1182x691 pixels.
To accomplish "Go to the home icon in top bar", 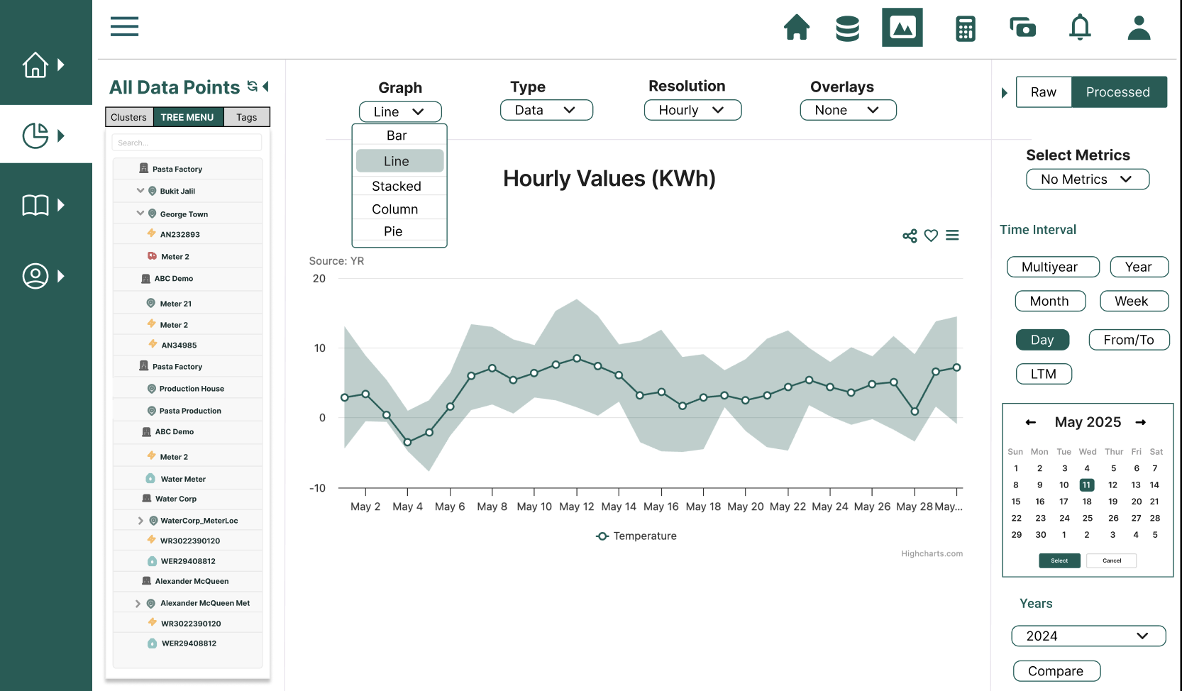I will click(x=796, y=28).
